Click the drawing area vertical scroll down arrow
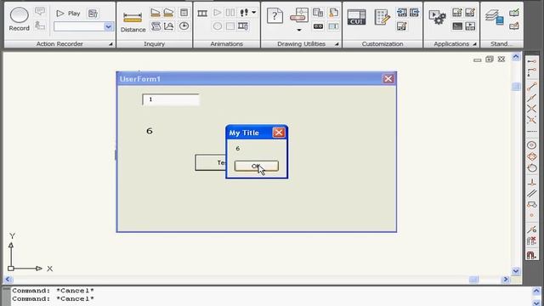The width and height of the screenshot is (544, 306). [516, 271]
